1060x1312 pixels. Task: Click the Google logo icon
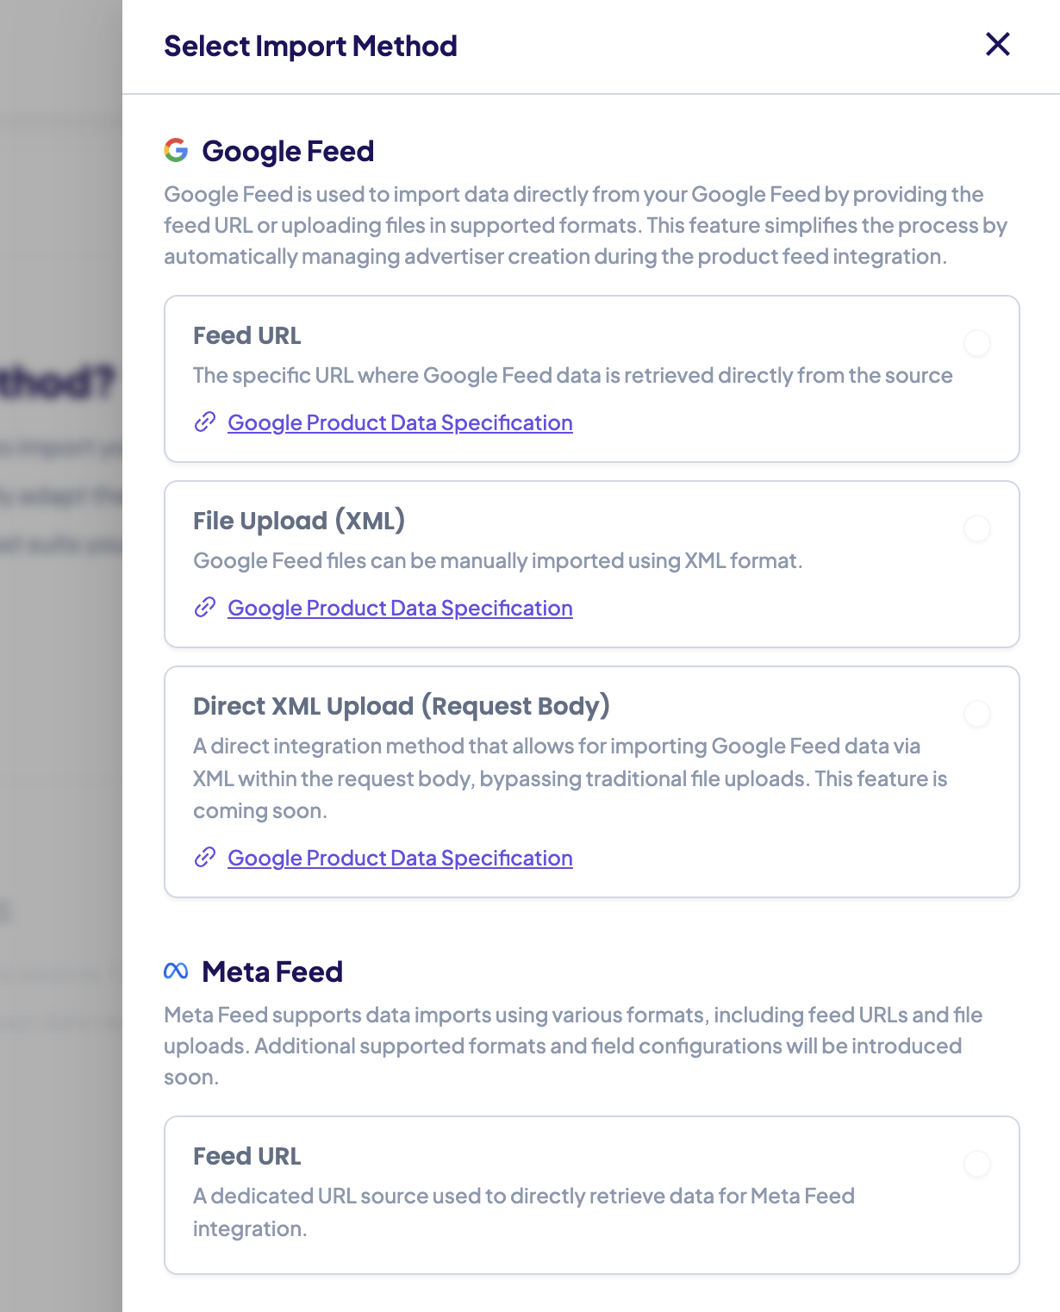tap(176, 151)
